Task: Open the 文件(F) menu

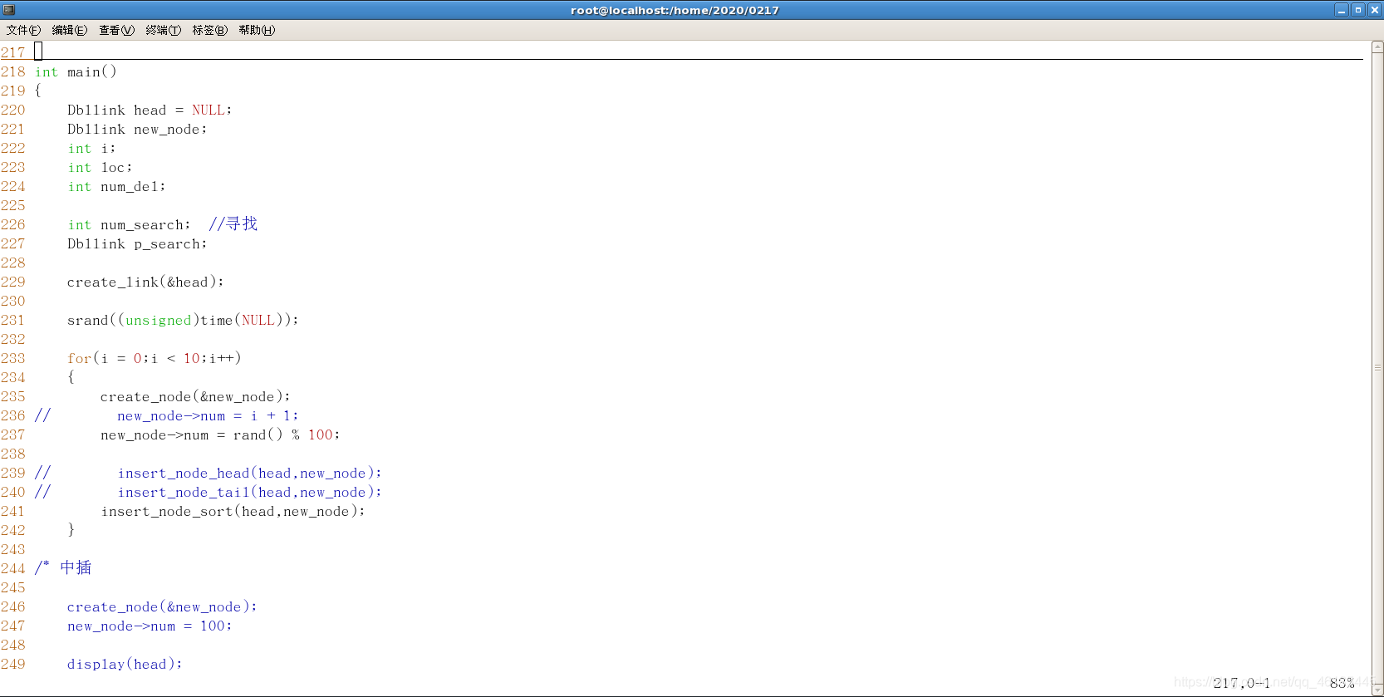Action: pyautogui.click(x=23, y=30)
